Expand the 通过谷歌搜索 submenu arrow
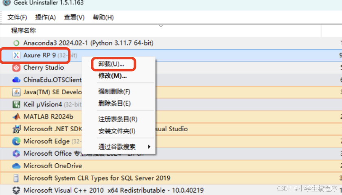 pos(149,147)
